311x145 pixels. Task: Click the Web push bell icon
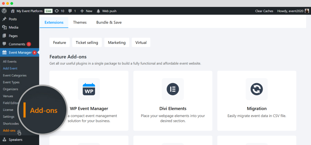(x=98, y=11)
